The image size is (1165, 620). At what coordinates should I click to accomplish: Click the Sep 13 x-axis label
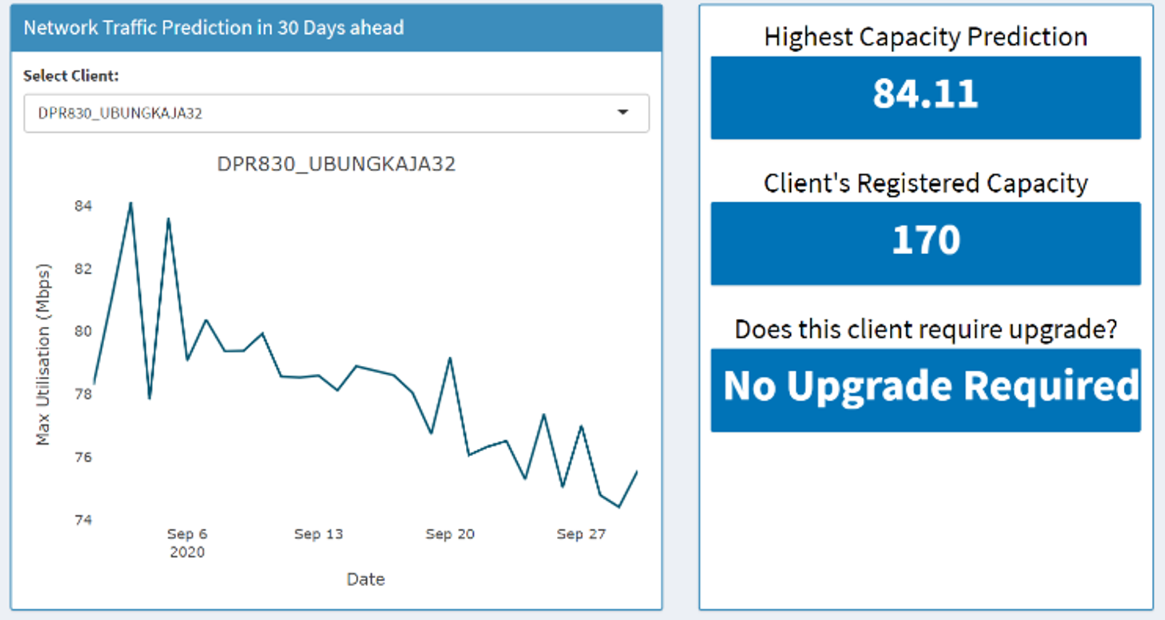click(319, 534)
